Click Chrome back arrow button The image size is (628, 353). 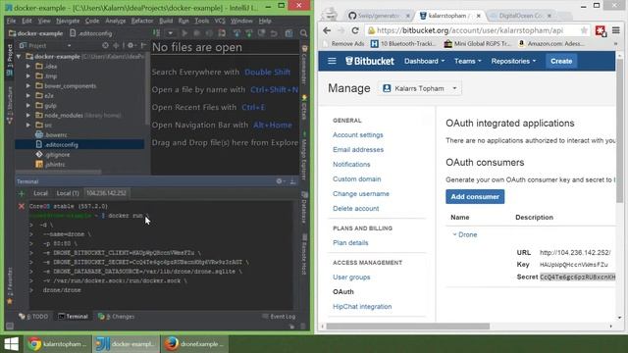click(x=327, y=30)
